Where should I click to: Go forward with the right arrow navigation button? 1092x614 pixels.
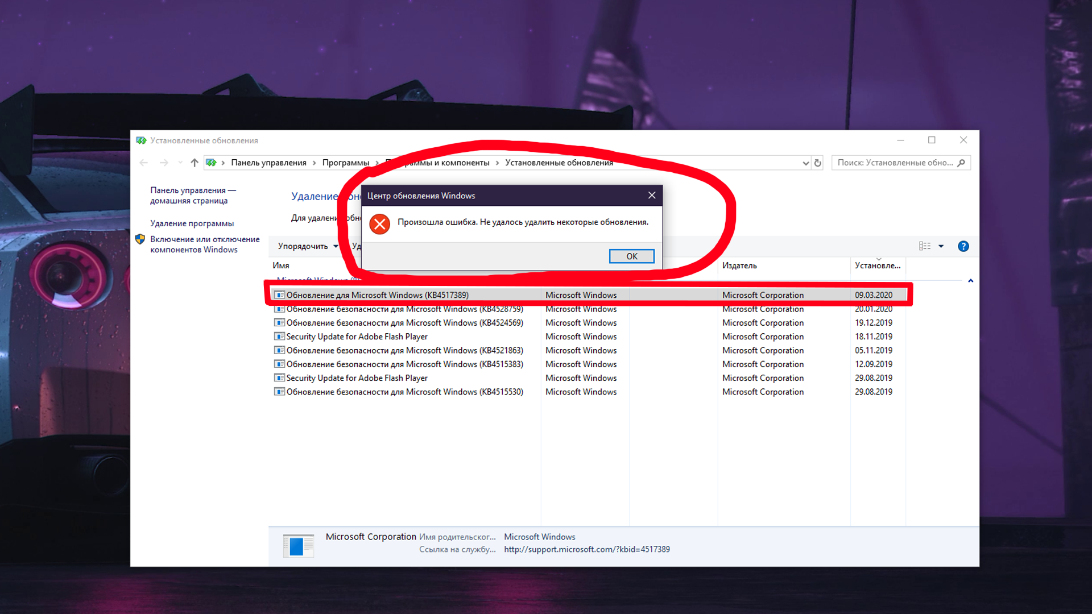[x=164, y=163]
